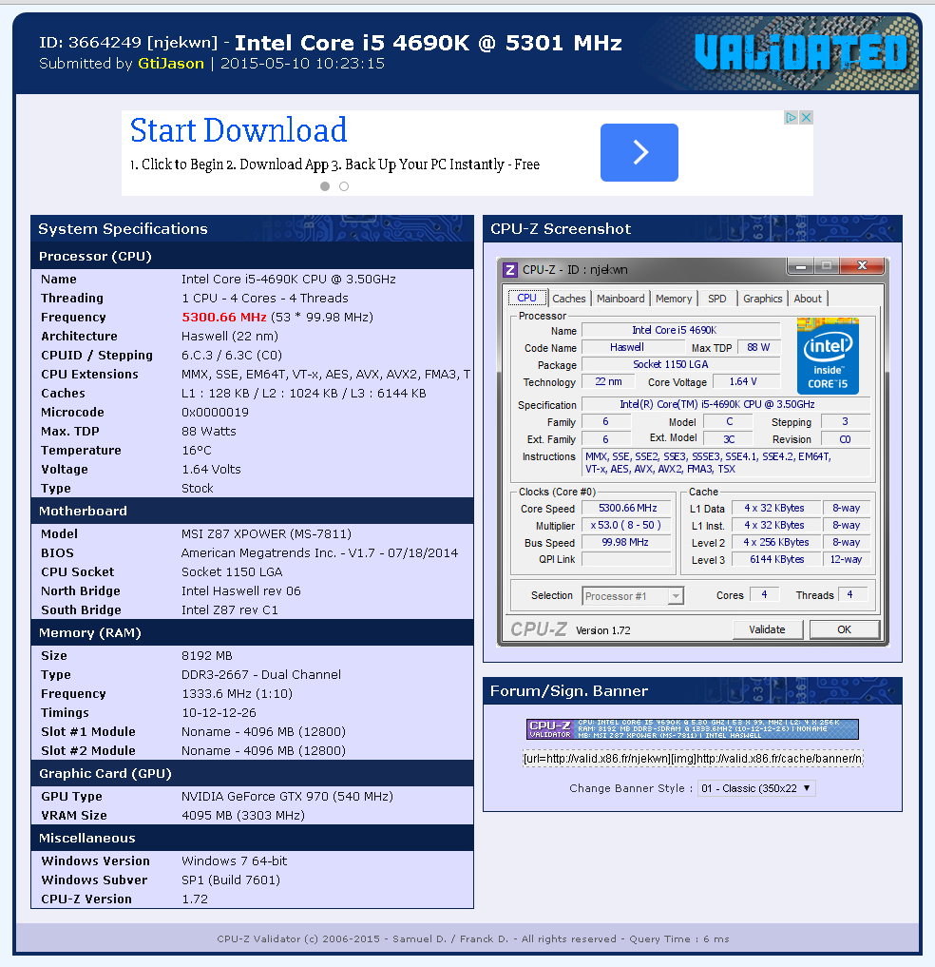The image size is (935, 967).
Task: Switch to the CPU tab
Action: point(526,298)
